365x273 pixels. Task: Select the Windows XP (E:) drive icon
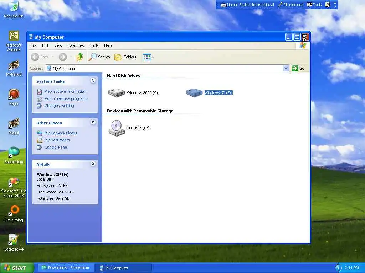point(194,93)
